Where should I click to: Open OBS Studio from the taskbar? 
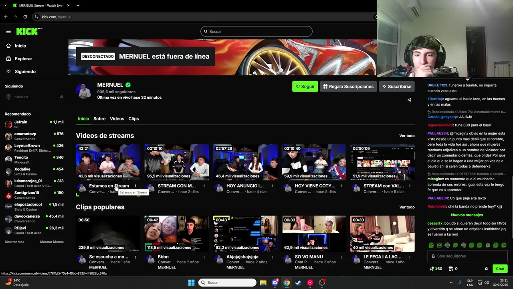pyautogui.click(x=322, y=283)
